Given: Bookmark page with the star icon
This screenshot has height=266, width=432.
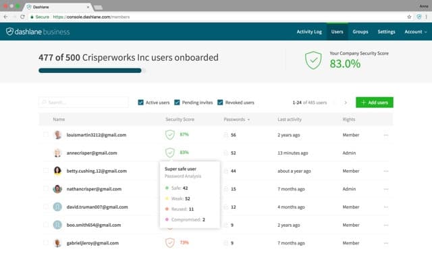Looking at the screenshot, I should 409,17.
